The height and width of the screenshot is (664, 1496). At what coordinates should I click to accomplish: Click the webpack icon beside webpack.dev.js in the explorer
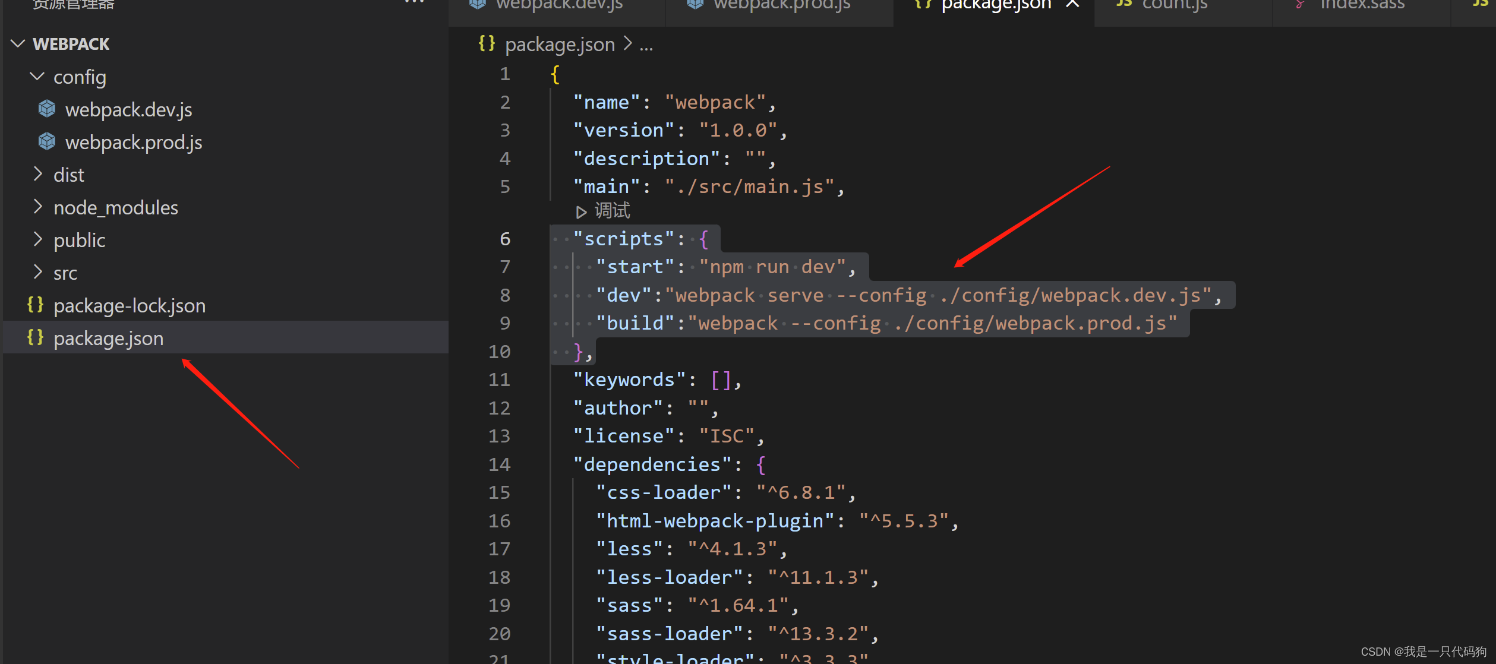(47, 109)
